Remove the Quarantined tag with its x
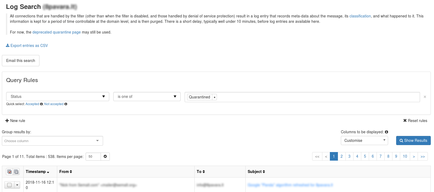Image resolution: width=434 pixels, height=192 pixels. 214,97
